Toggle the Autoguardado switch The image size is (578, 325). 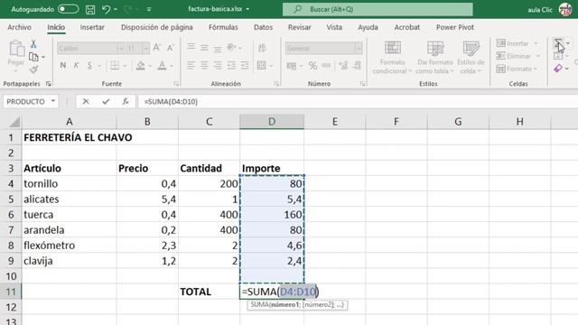[x=69, y=9]
